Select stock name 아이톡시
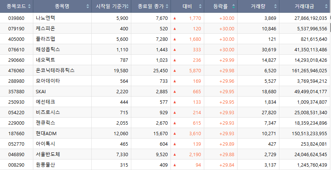Viewport: 331px width, 170px height. [x=45, y=144]
